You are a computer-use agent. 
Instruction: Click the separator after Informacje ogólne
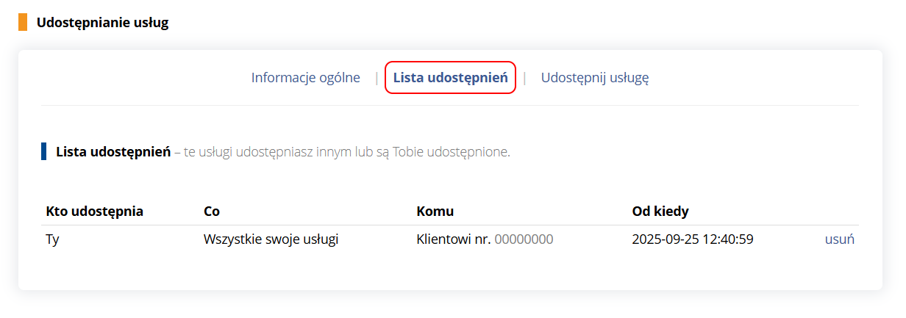pos(377,77)
